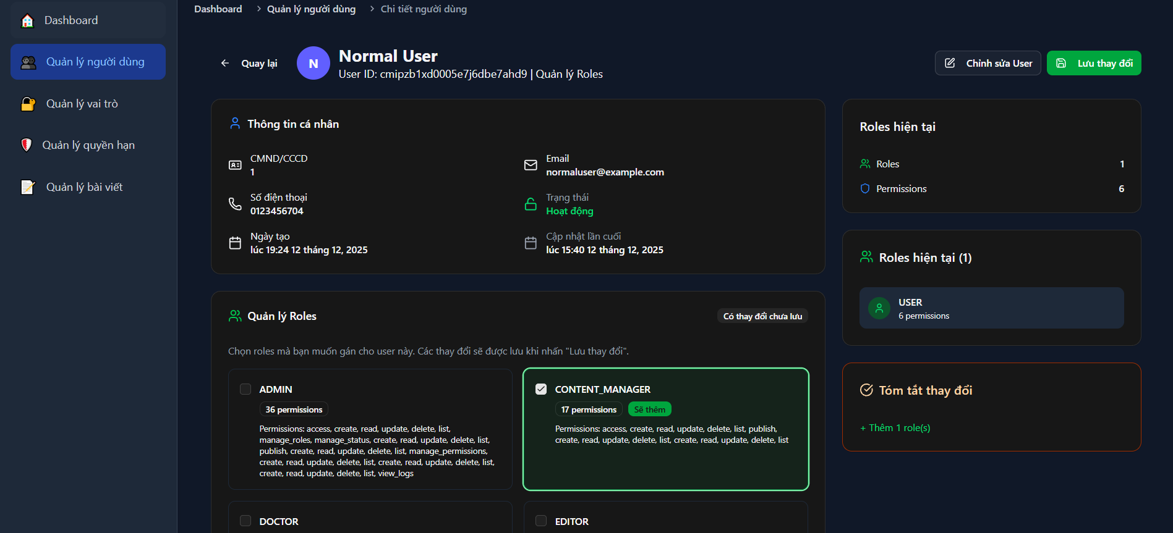Go to Quản lý người dùng breadcrumb

(x=311, y=9)
